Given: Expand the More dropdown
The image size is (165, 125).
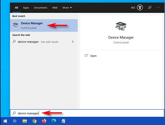Looking at the screenshot, I should (67, 8).
